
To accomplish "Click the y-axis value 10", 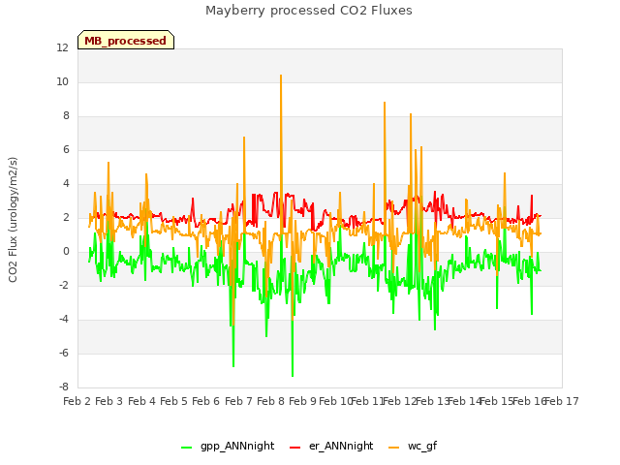I will pyautogui.click(x=62, y=81).
